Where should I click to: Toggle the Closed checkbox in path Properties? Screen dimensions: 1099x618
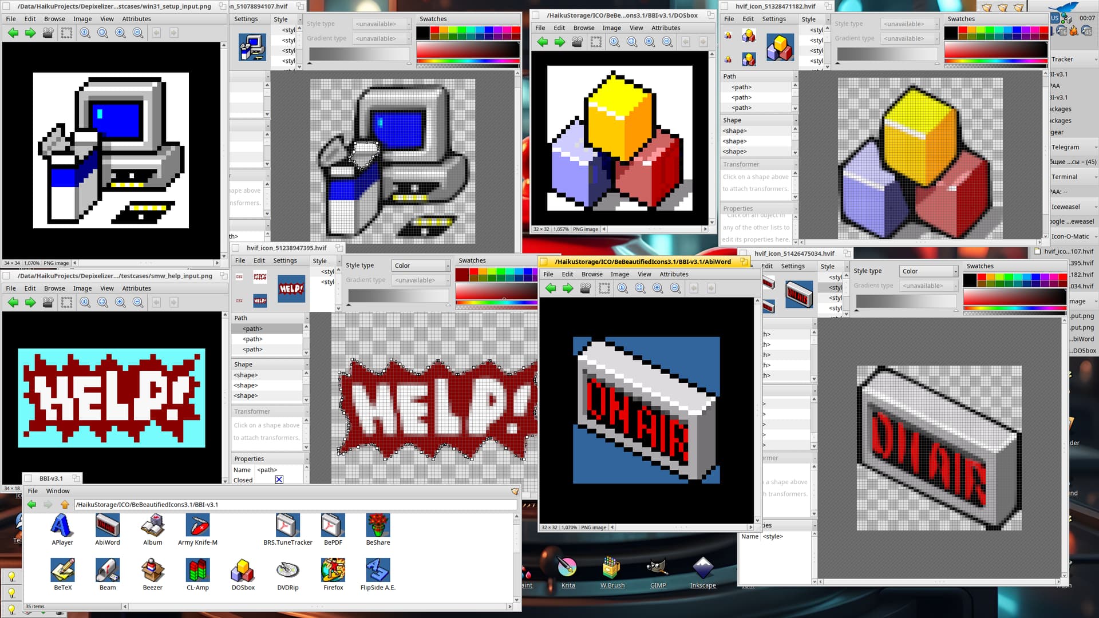[279, 480]
